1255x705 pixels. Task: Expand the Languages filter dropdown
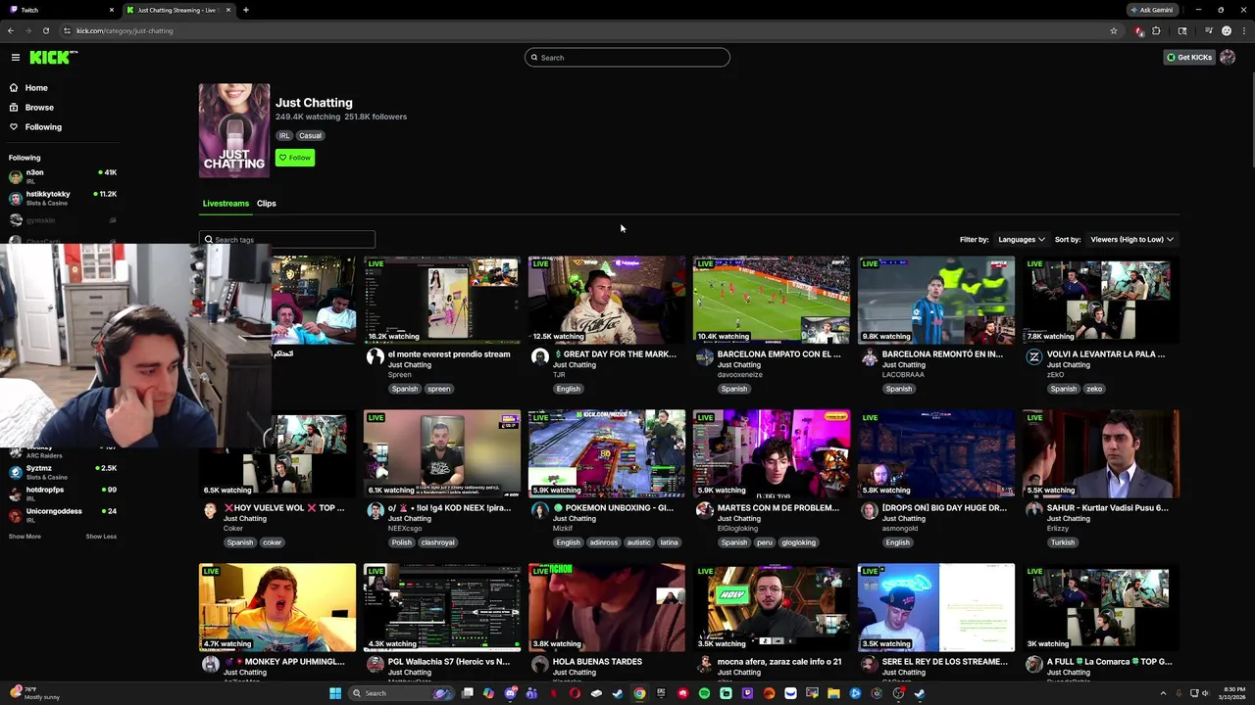pyautogui.click(x=1021, y=240)
